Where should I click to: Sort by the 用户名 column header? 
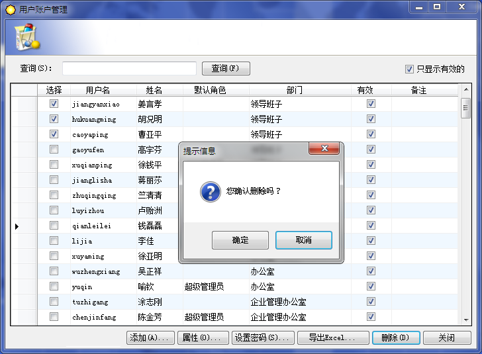103,90
